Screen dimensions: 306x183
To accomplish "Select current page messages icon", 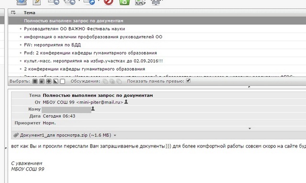I will (x=42, y=81).
